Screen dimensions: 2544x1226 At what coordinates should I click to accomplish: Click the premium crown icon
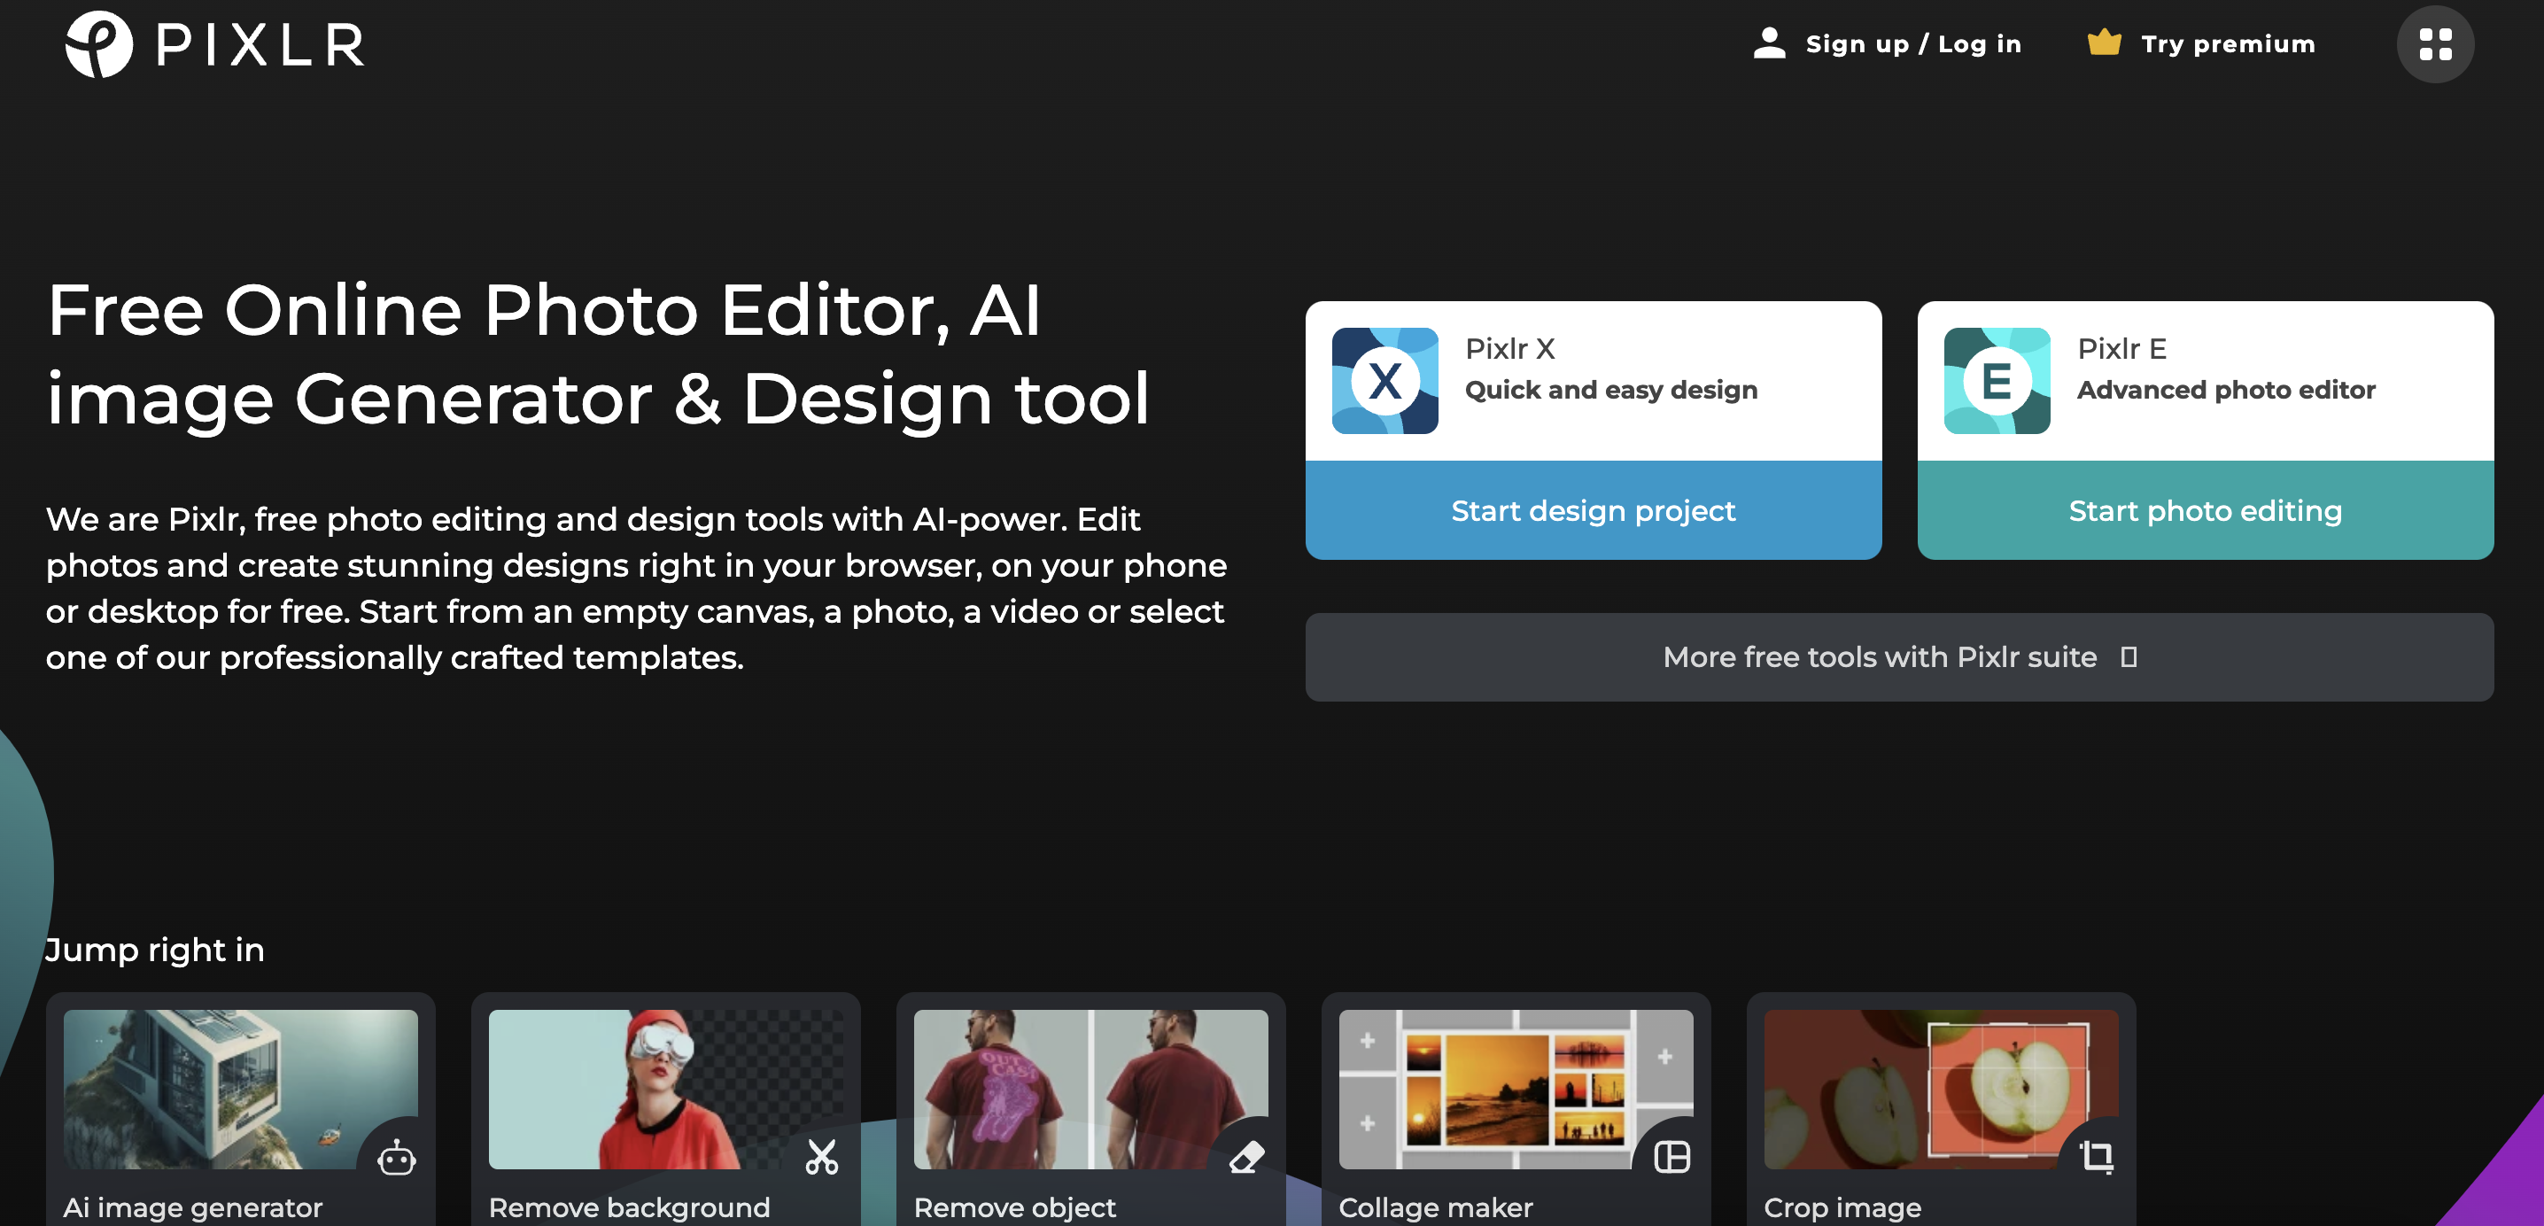pyautogui.click(x=2104, y=43)
